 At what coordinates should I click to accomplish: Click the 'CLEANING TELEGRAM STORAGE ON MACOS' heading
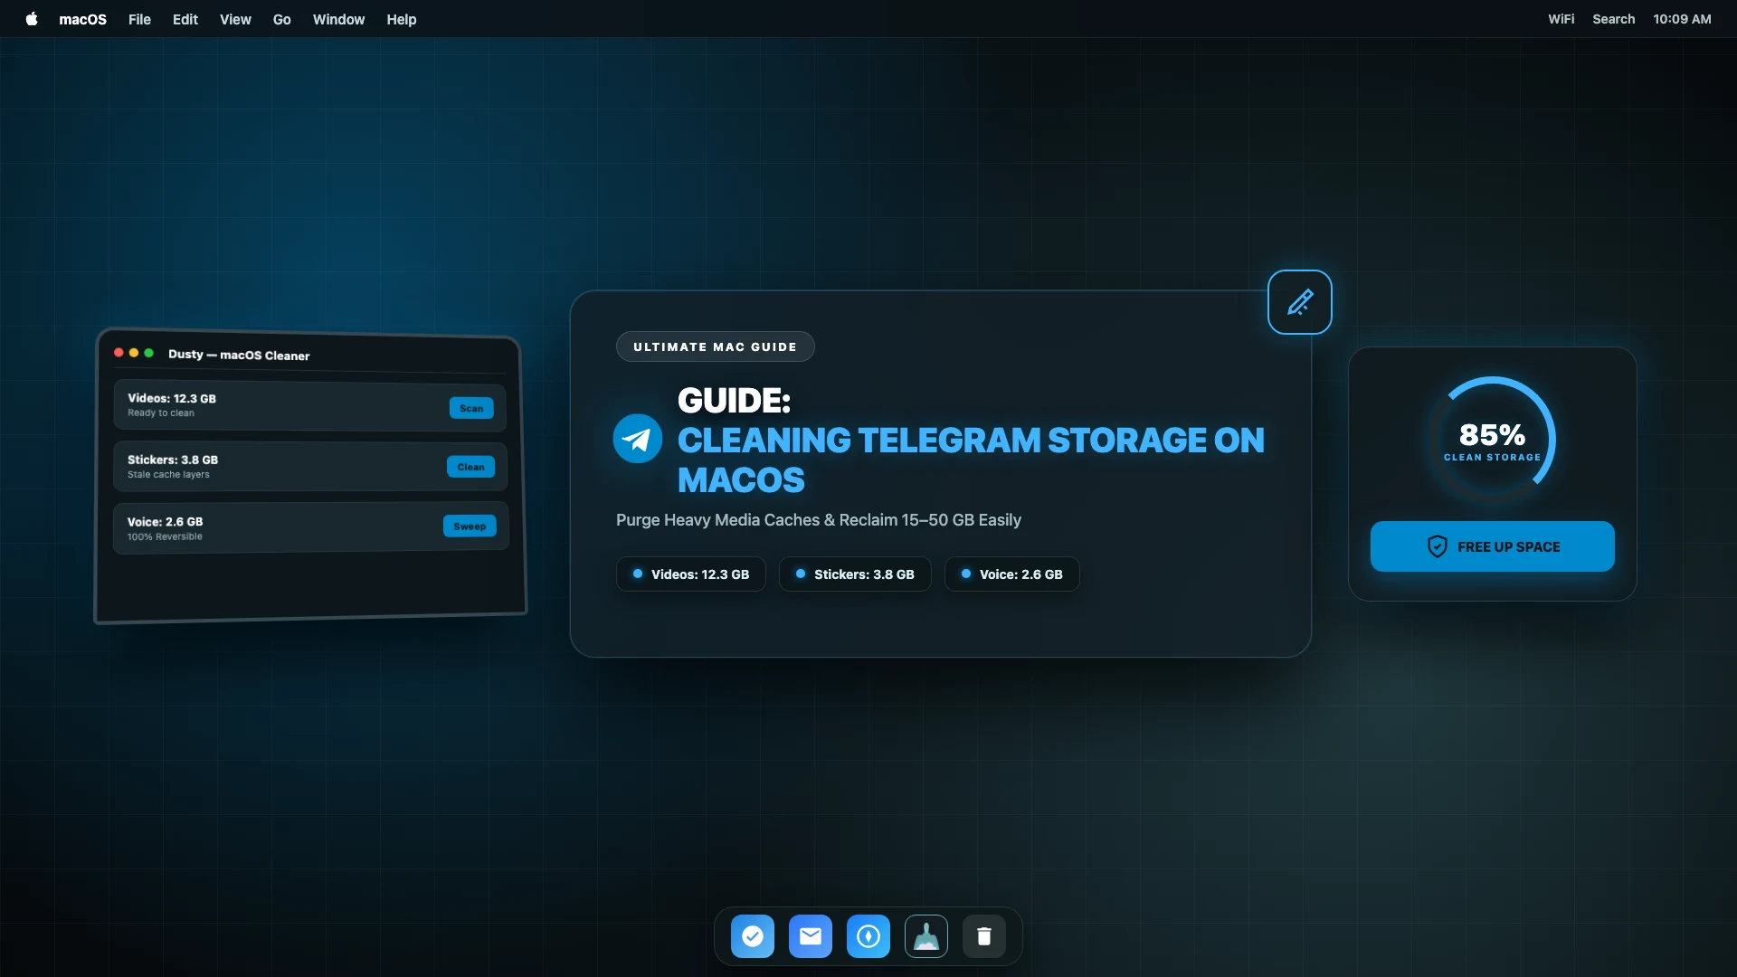[971, 460]
